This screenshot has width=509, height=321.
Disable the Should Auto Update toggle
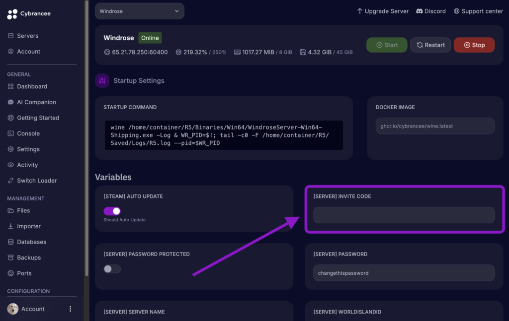[x=111, y=211]
